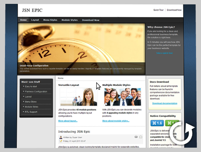The width and height of the screenshot is (201, 152).
Task: Follow the Take a quick tour link
Action: (x=164, y=53)
